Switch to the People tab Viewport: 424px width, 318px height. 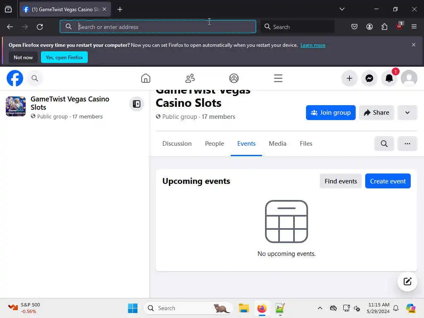pos(214,144)
